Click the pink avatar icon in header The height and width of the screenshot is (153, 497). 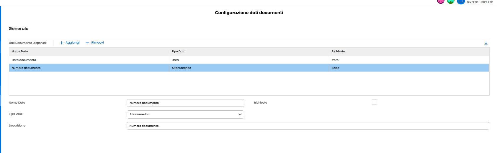pos(441,1)
